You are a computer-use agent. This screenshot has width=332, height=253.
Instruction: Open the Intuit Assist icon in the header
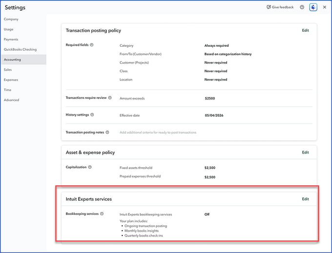(313, 7)
